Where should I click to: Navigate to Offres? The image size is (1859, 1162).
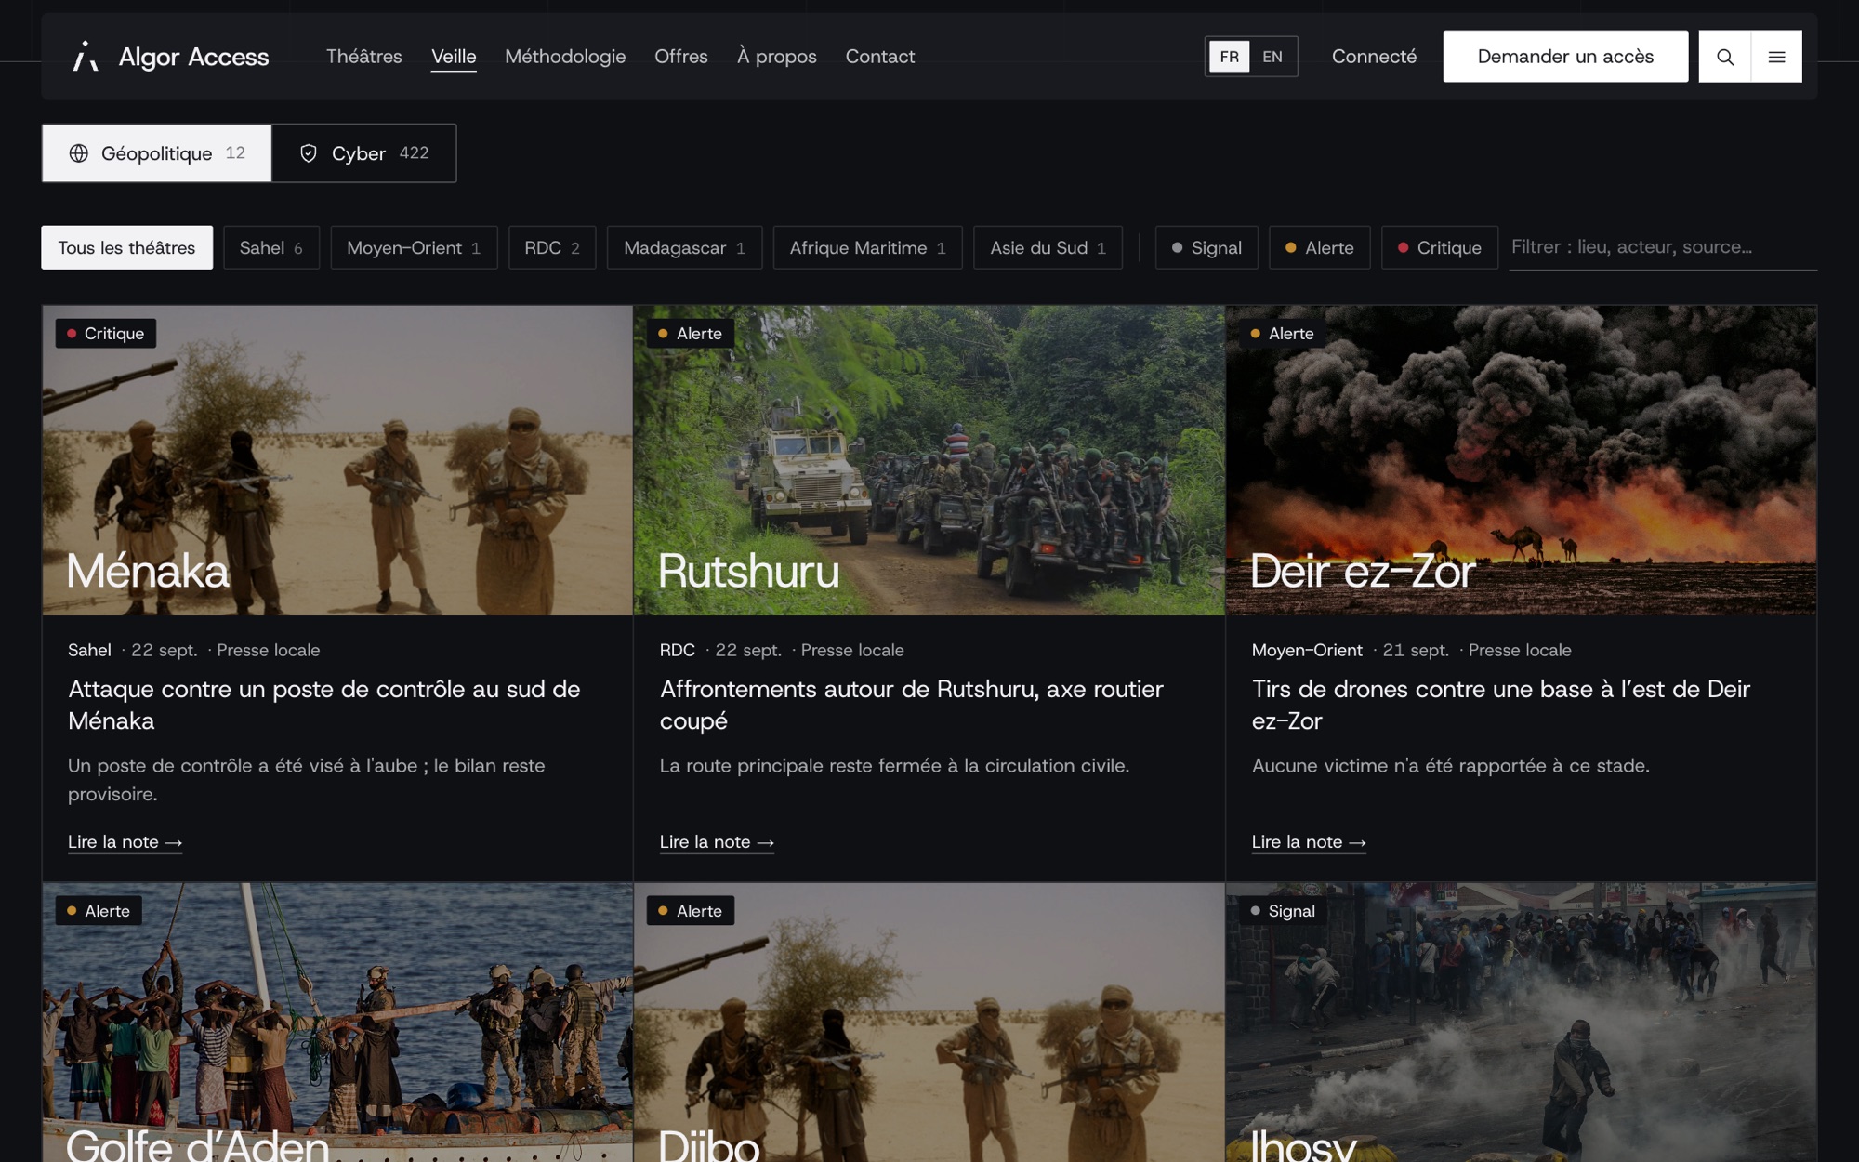coord(681,57)
